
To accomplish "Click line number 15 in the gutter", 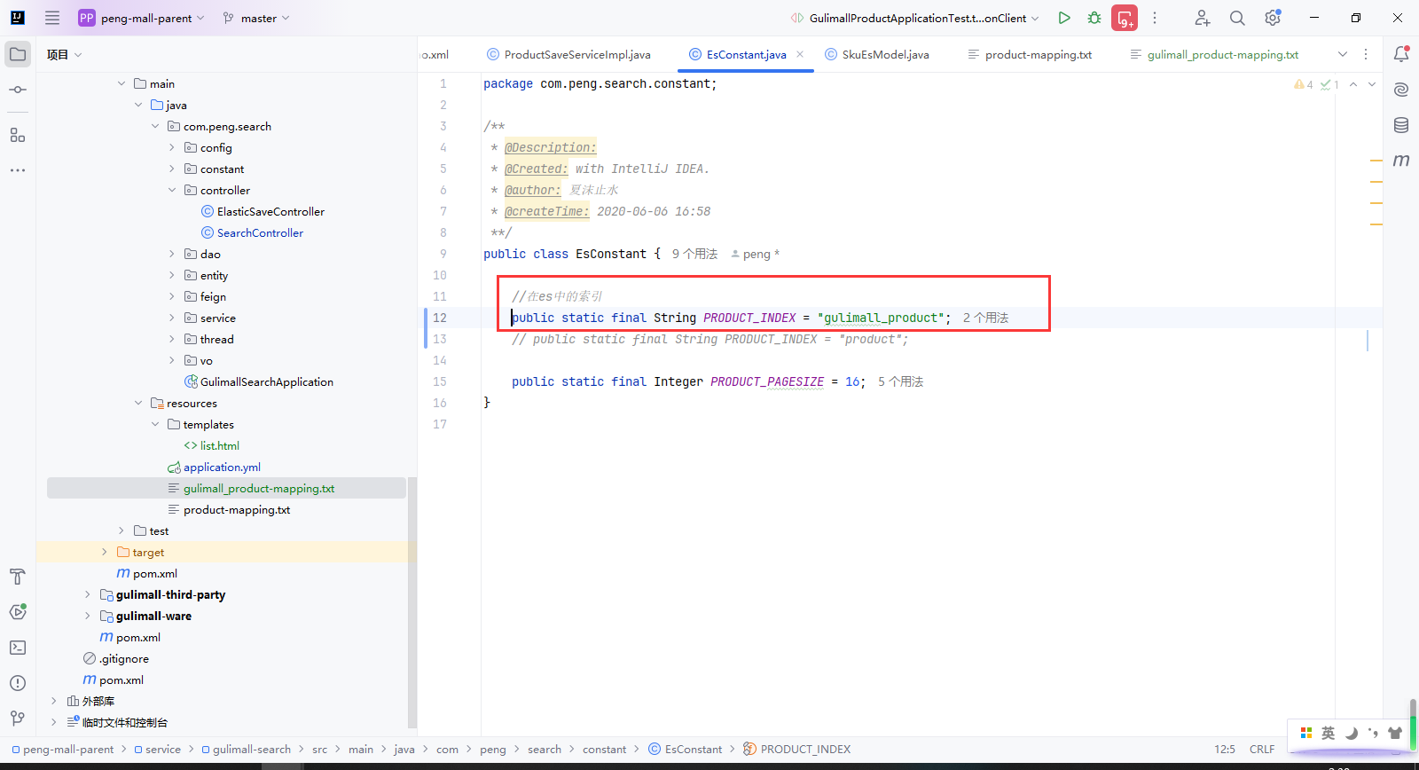I will tap(440, 381).
